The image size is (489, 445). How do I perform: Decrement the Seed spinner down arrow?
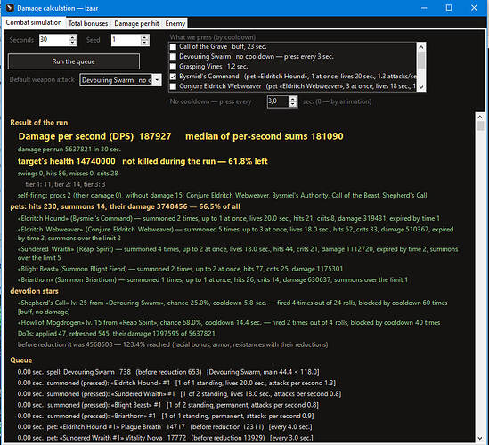(144, 43)
